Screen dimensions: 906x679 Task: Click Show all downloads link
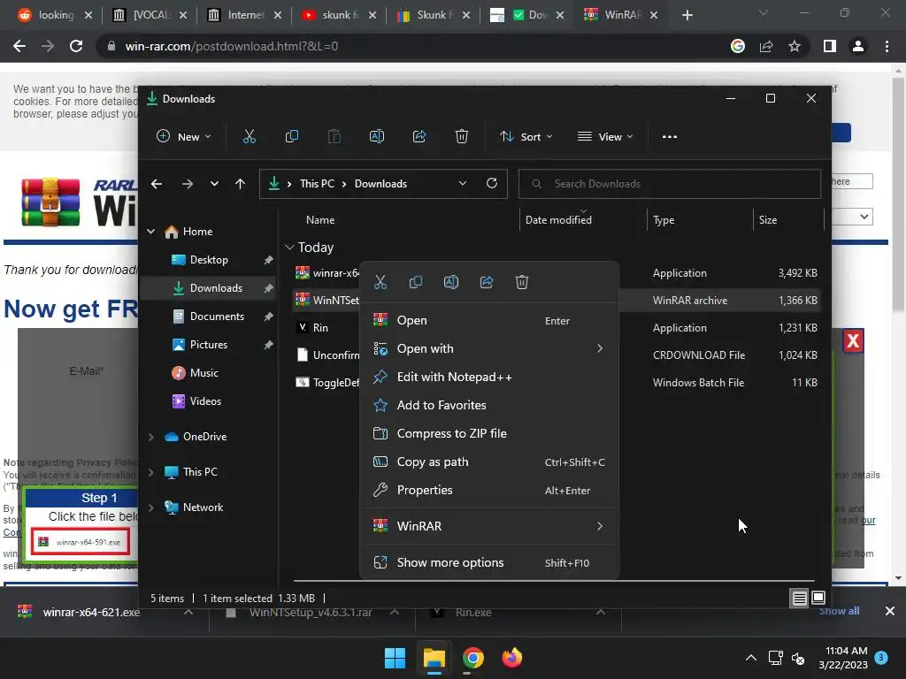coord(839,611)
